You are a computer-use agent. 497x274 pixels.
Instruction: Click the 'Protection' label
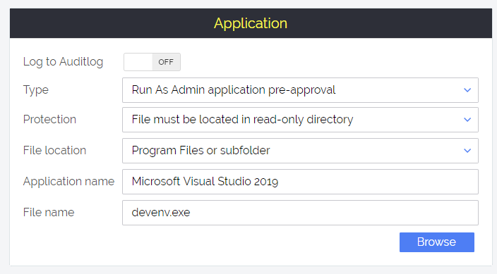49,119
